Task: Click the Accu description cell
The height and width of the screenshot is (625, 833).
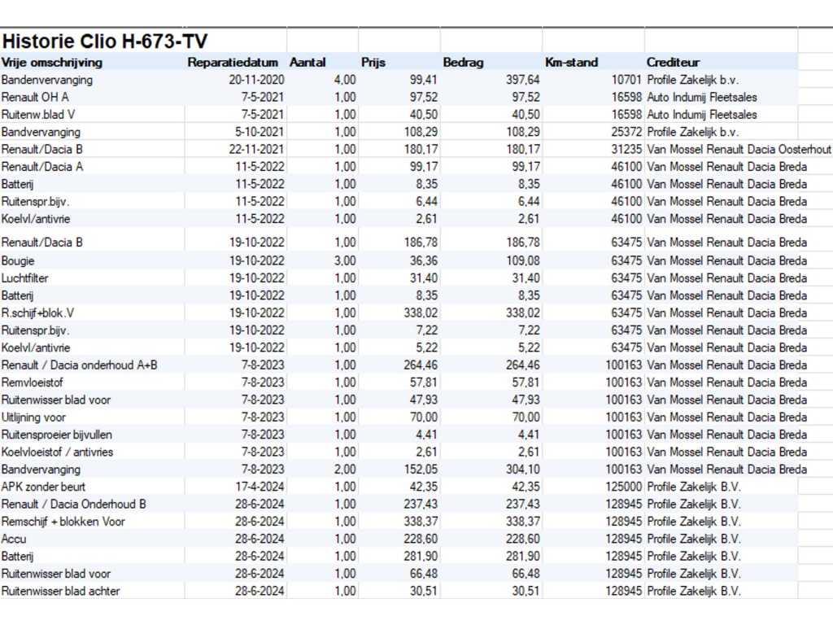Action: [15, 539]
